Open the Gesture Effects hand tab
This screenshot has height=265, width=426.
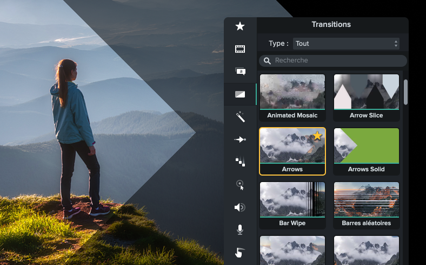point(240,252)
